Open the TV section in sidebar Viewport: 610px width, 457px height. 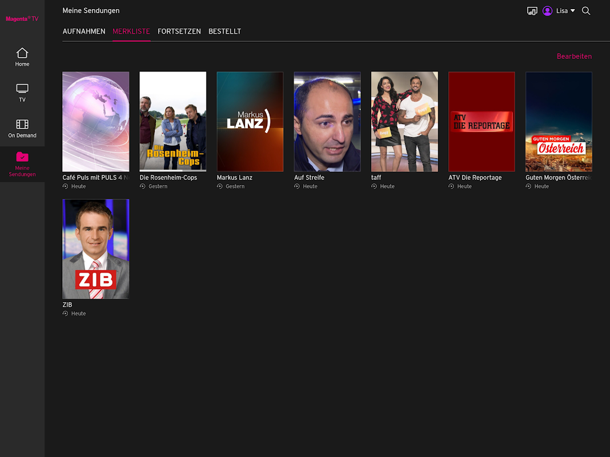click(22, 93)
